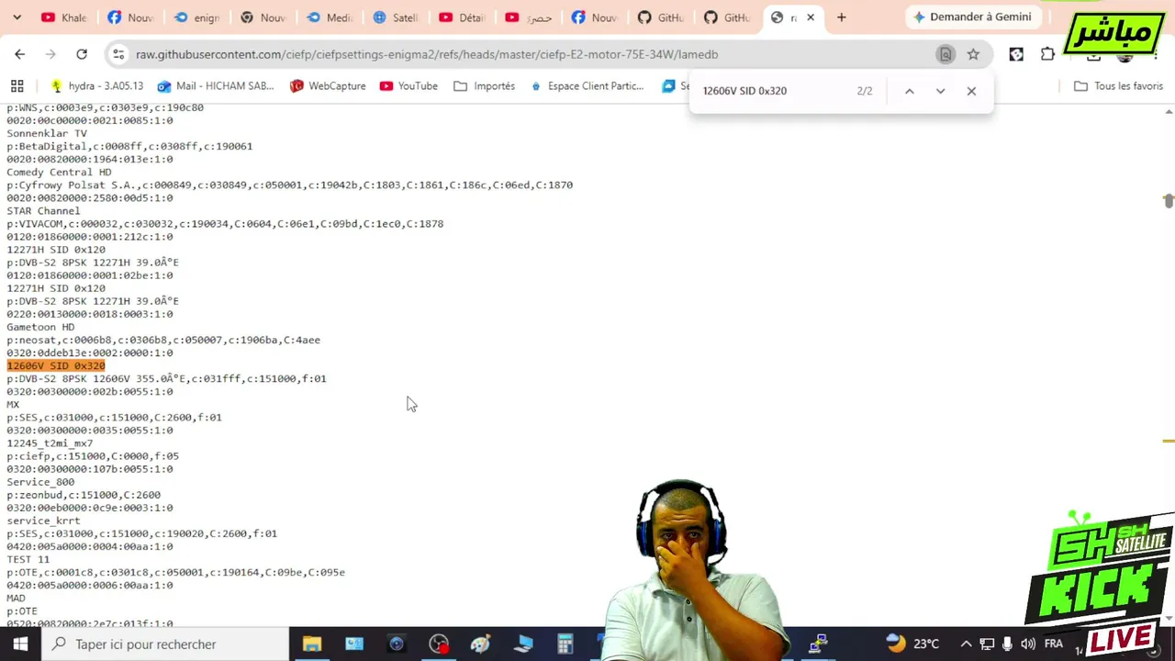1175x661 pixels.
Task: Click the p:Cyfrowy Polsat S.A. line
Action: (x=289, y=185)
